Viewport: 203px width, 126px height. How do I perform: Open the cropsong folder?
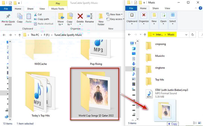point(156,46)
